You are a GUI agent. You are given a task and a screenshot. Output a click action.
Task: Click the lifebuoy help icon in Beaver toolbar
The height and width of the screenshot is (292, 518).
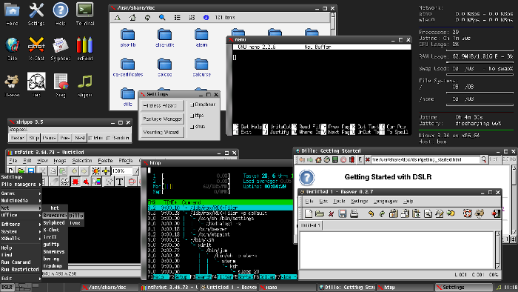click(x=468, y=213)
